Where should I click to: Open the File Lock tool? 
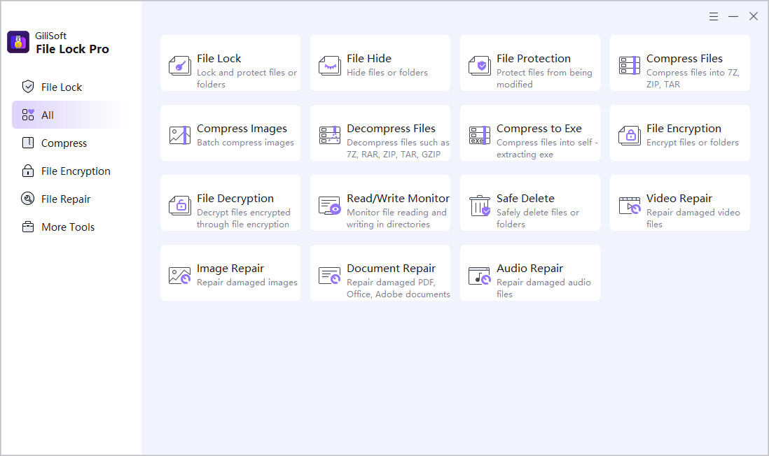(230, 63)
